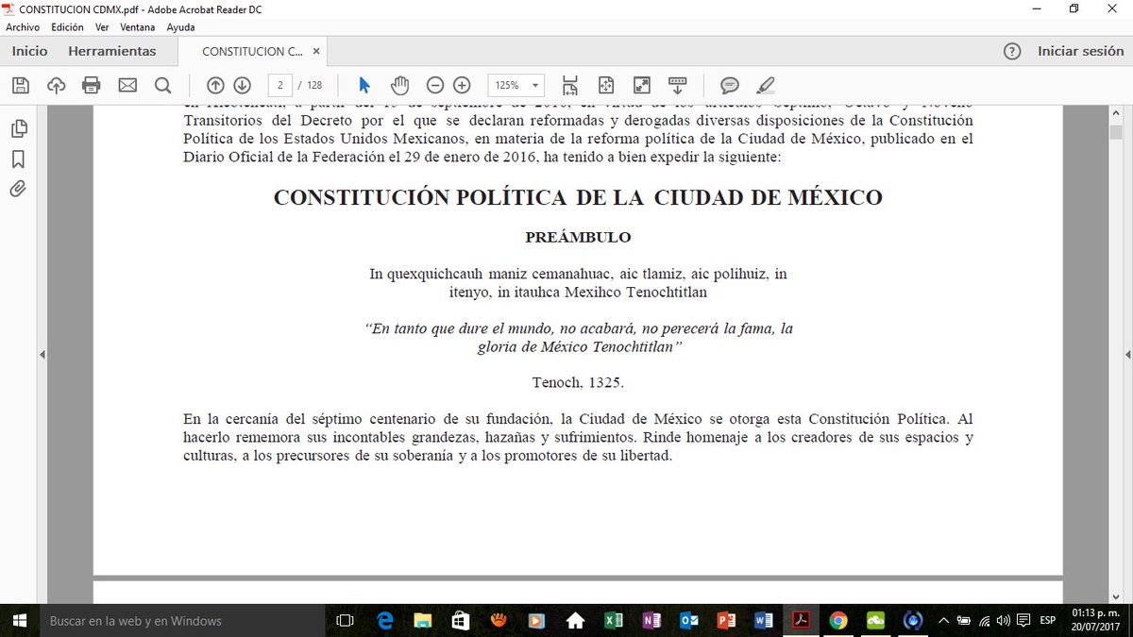The height and width of the screenshot is (637, 1133).
Task: Click the scrollbar up arrow
Action: pyautogui.click(x=1115, y=112)
